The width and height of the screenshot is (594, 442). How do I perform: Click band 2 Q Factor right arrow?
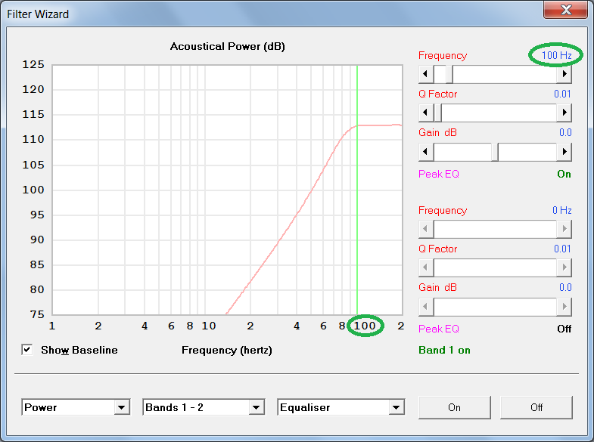point(564,267)
